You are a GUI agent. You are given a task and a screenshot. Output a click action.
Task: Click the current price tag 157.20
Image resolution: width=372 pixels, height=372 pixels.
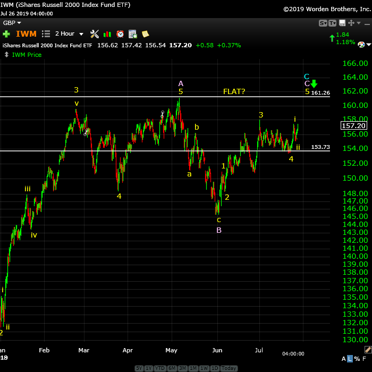point(354,125)
